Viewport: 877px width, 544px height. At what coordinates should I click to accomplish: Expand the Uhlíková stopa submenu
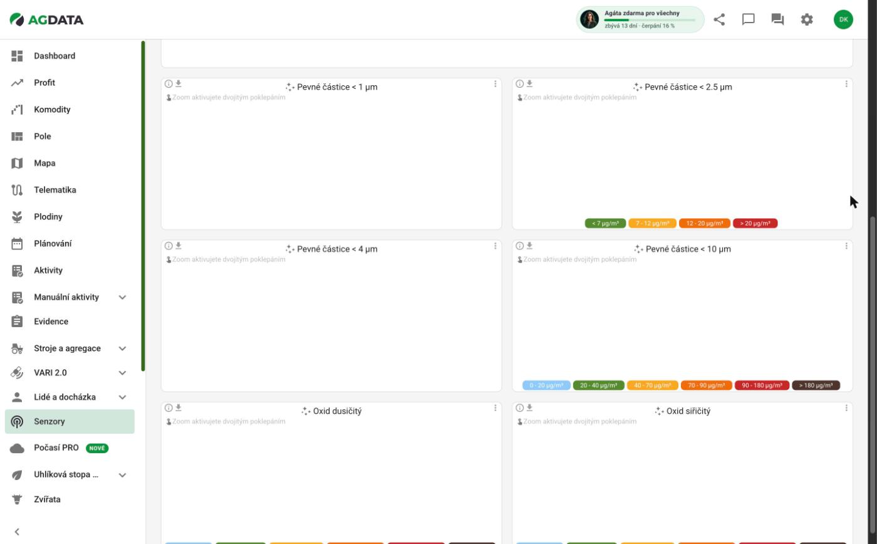coord(123,475)
